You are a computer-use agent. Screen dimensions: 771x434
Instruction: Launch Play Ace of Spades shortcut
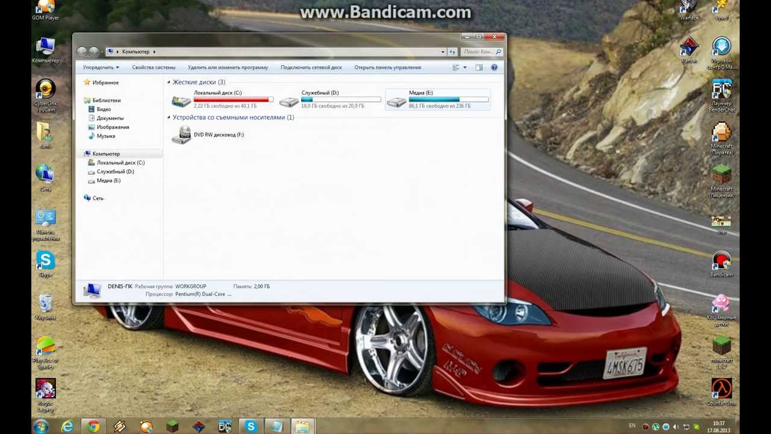point(45,353)
